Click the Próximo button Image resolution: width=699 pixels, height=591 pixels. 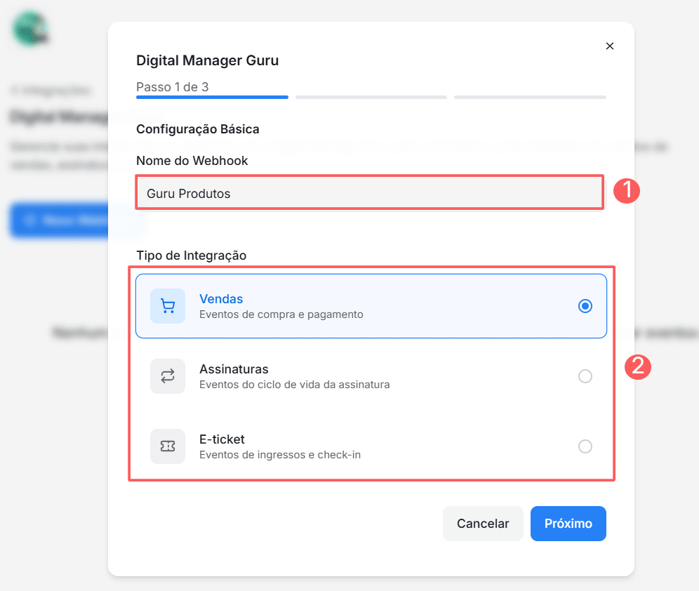[568, 523]
